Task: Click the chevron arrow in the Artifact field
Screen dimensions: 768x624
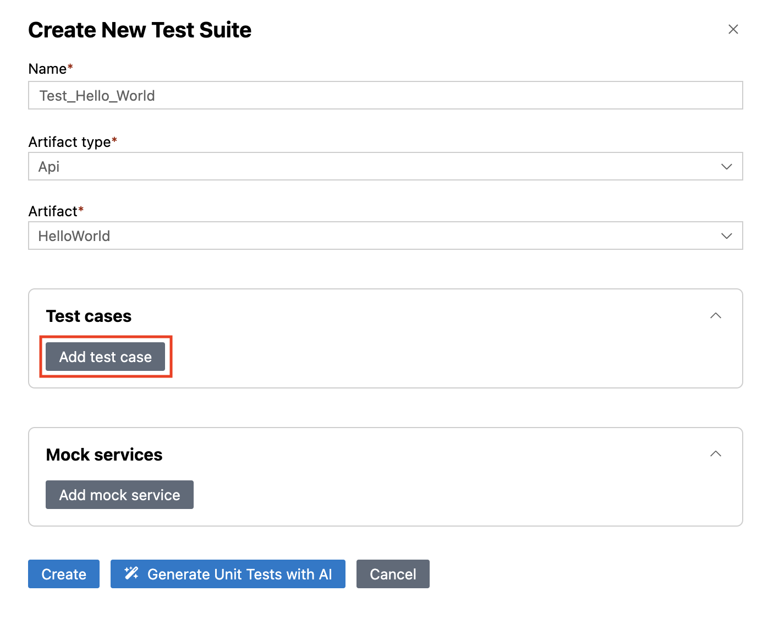Action: pyautogui.click(x=726, y=236)
